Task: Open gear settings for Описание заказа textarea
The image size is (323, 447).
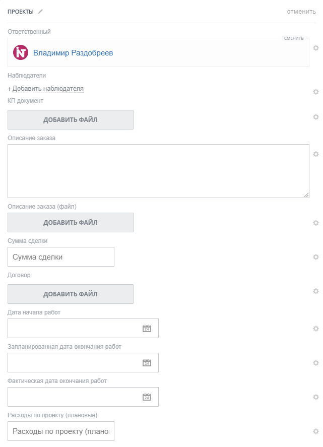Action: [316, 154]
